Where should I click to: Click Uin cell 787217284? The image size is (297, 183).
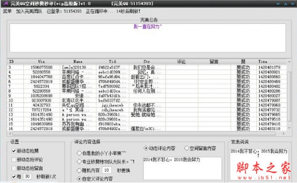click(42, 110)
